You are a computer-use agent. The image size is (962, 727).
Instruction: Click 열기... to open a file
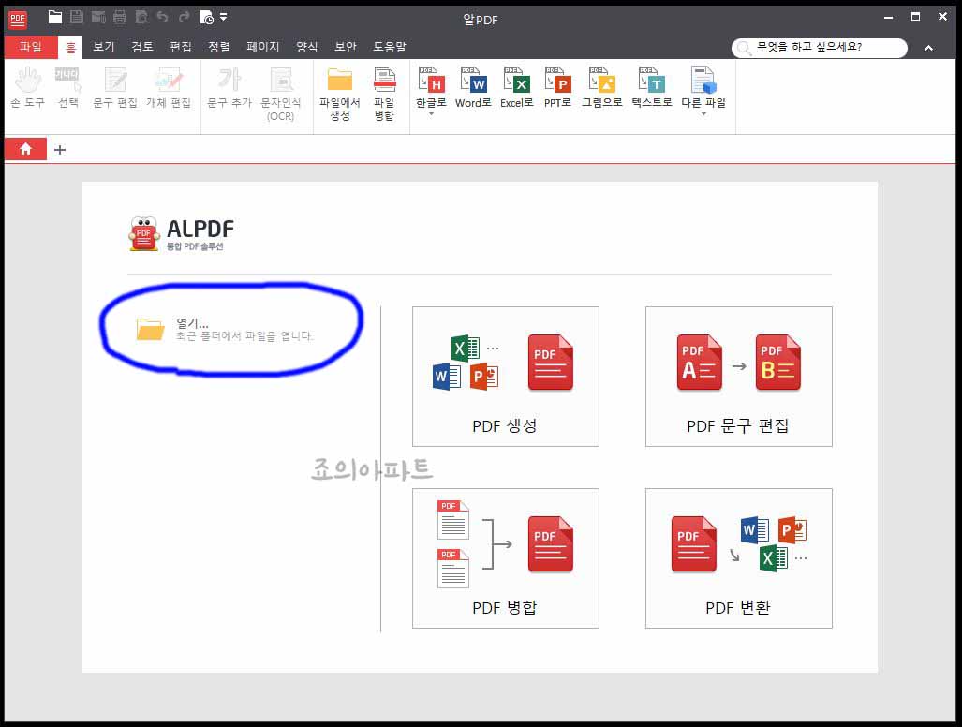click(x=225, y=330)
